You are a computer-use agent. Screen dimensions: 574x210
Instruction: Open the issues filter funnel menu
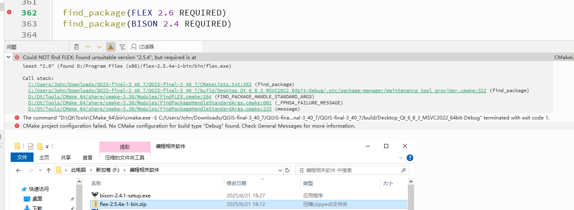(x=122, y=47)
